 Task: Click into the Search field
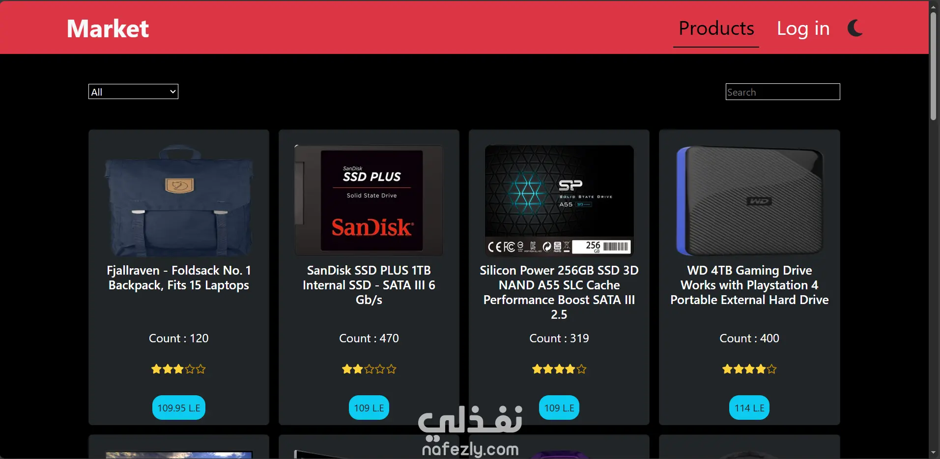pyautogui.click(x=783, y=92)
